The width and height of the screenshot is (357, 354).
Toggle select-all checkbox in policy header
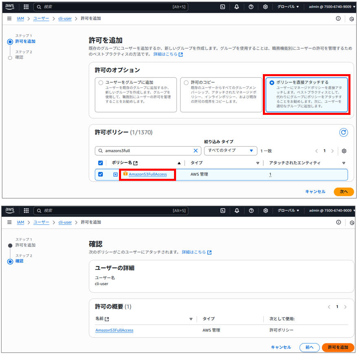pos(100,163)
